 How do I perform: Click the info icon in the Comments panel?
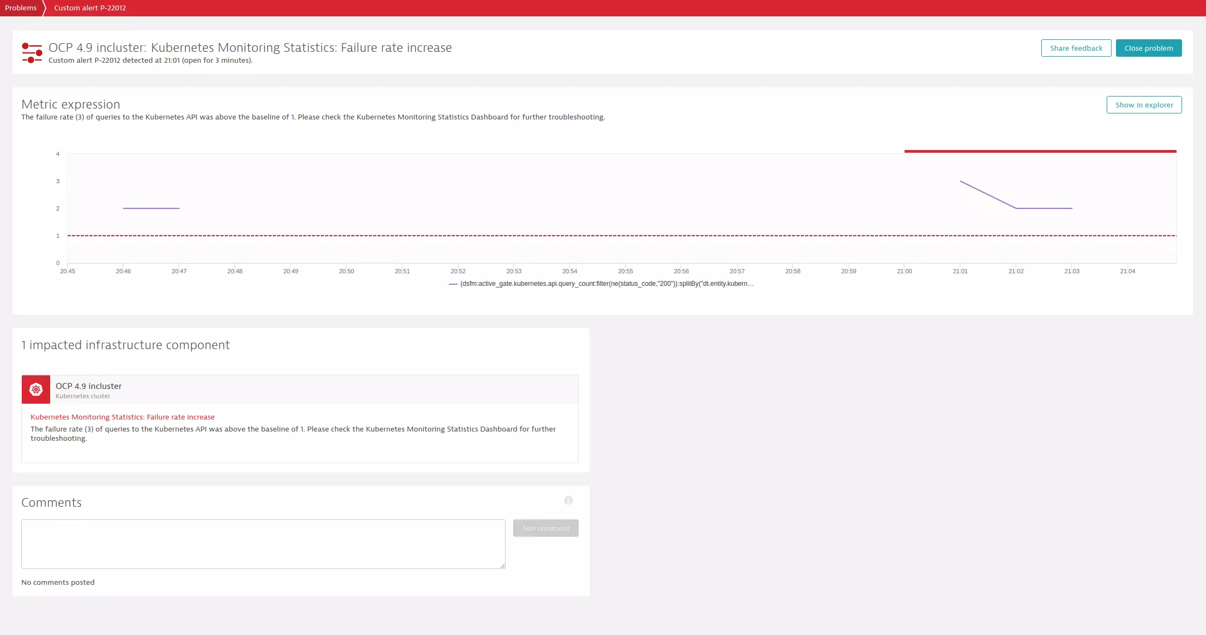click(x=568, y=500)
